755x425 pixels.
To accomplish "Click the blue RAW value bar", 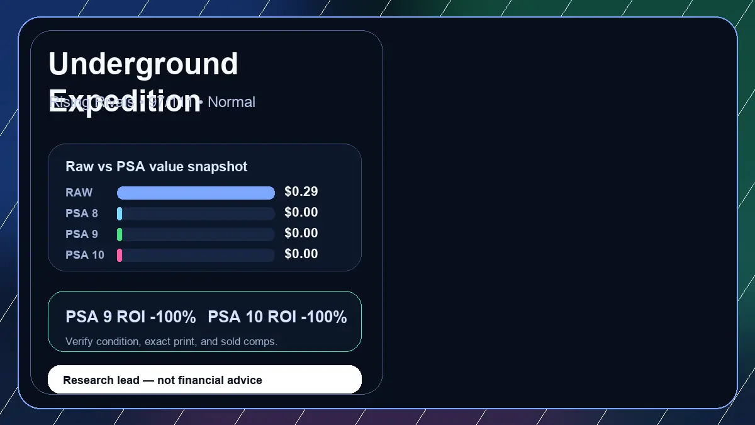I will [196, 193].
